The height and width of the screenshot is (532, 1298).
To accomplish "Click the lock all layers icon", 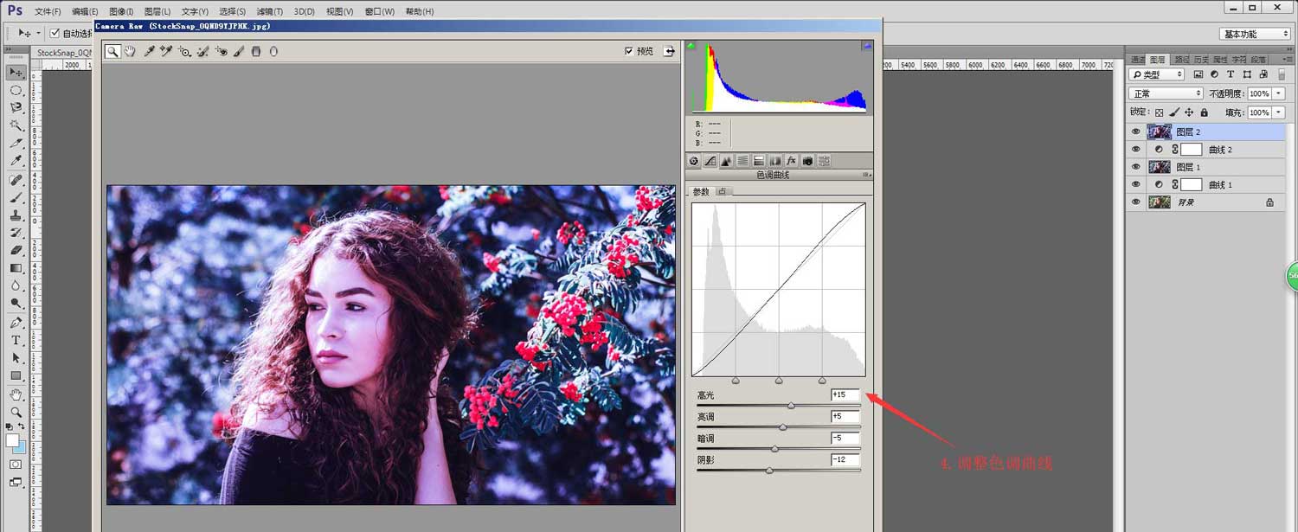I will coord(1205,112).
